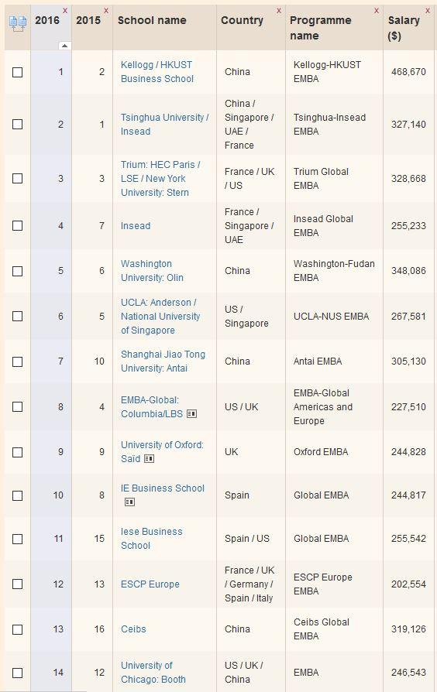Remove the Country column

[x=279, y=11]
